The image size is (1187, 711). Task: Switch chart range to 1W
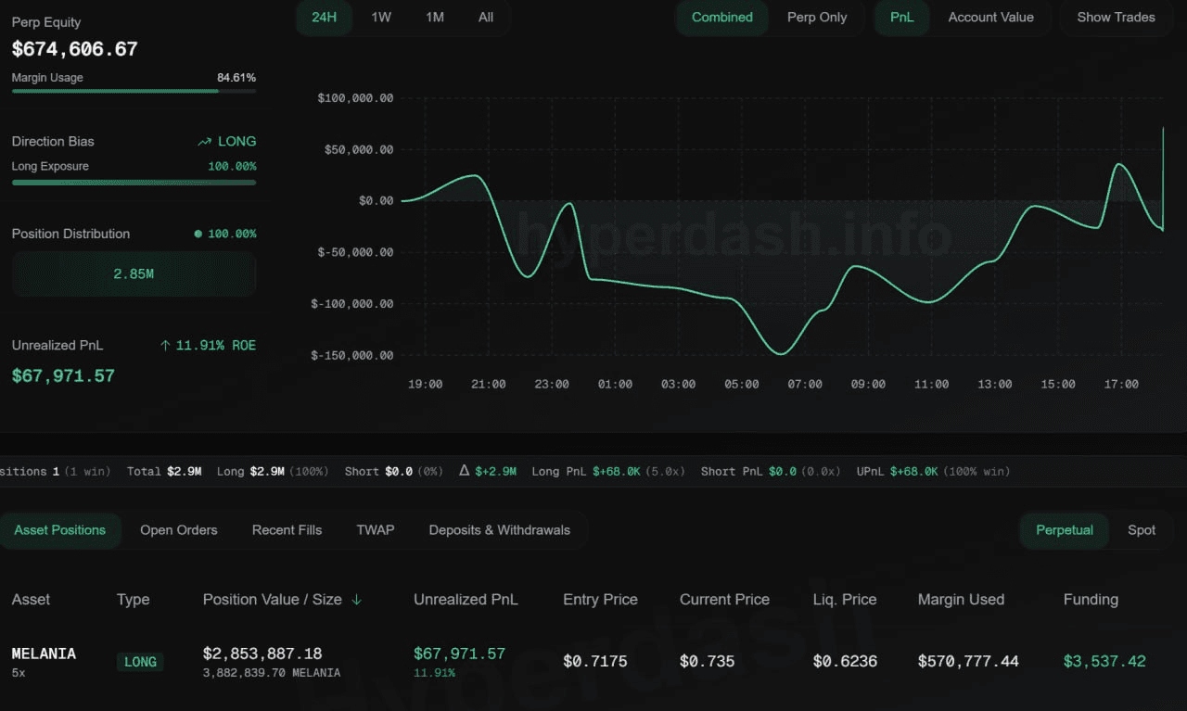[381, 18]
